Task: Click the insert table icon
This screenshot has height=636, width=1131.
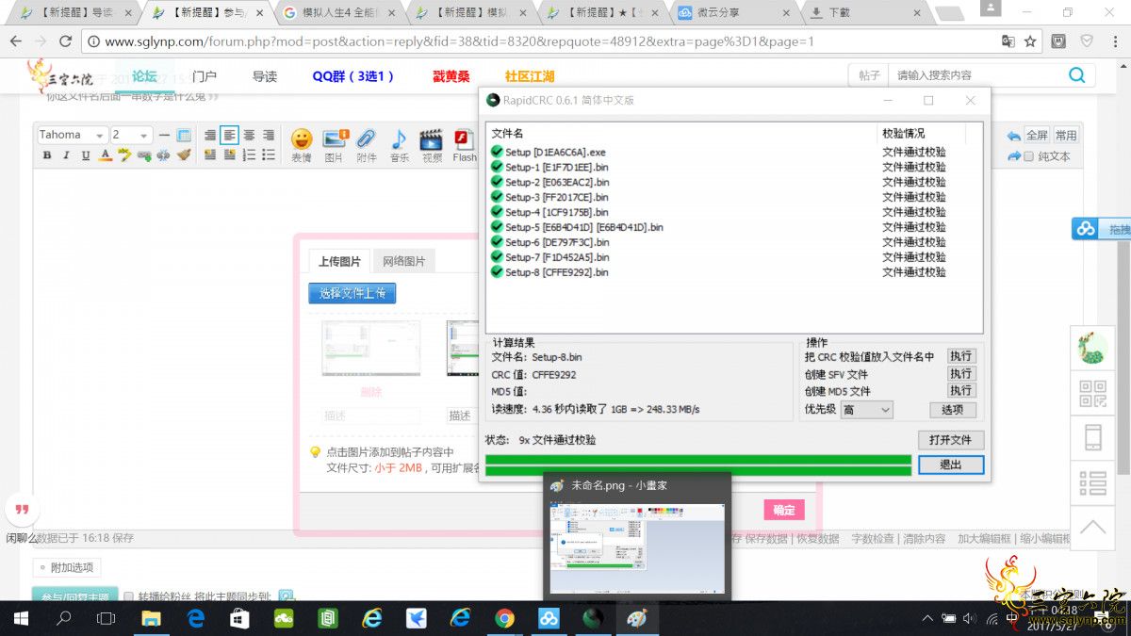Action: coord(184,136)
